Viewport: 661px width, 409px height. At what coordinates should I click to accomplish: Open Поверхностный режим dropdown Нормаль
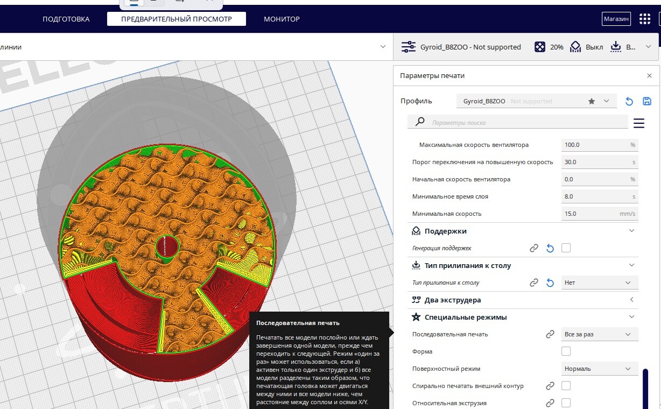(600, 369)
